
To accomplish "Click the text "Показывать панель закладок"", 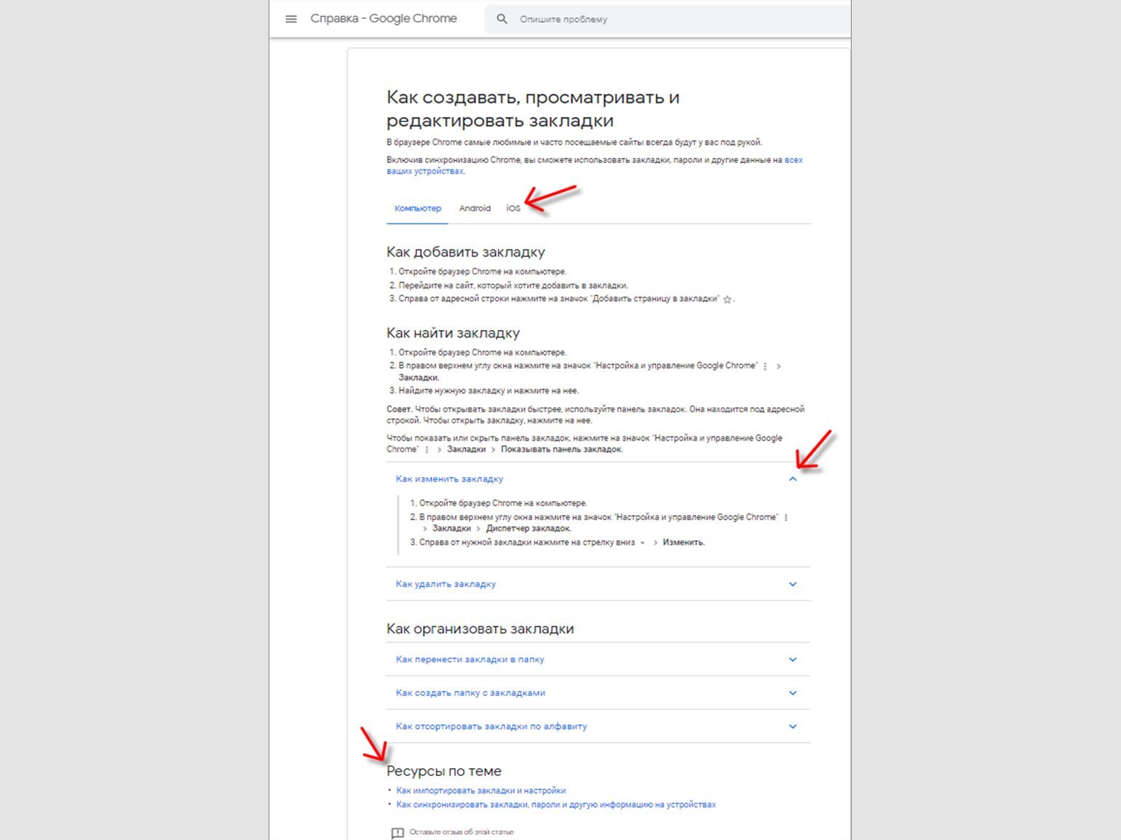I will (562, 449).
